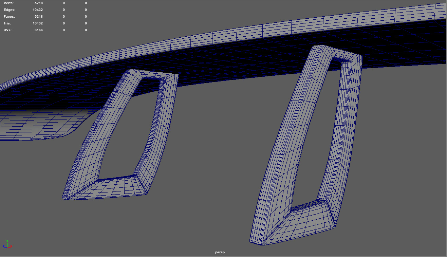
Task: Click the "Tris:" heads-up display label
Action: (x=7, y=23)
